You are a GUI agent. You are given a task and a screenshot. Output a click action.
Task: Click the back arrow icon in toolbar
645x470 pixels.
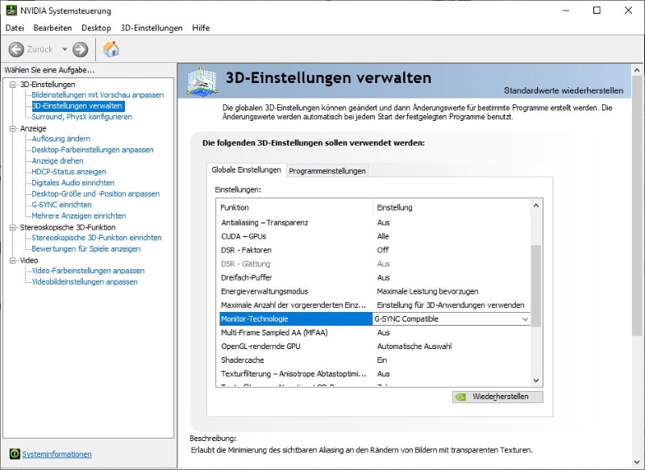click(16, 49)
